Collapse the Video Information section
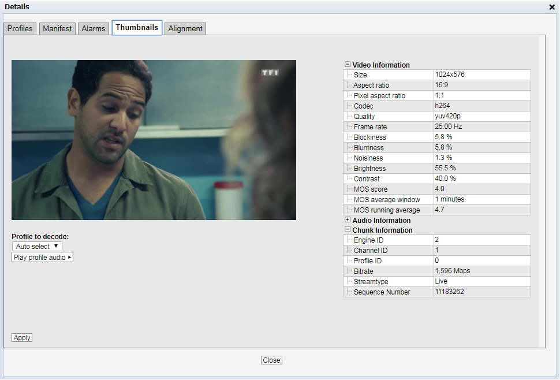 pyautogui.click(x=348, y=65)
